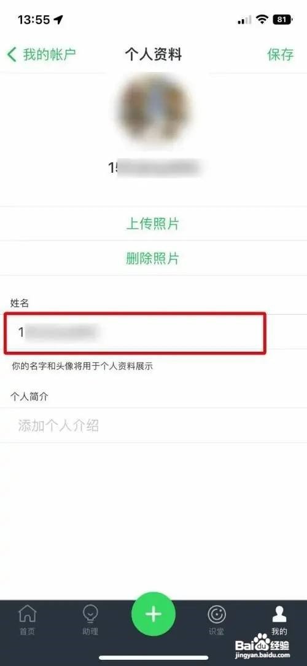Open the 助理 lightbulb assistant icon
Viewport: 307px width, 666px height.
90,614
